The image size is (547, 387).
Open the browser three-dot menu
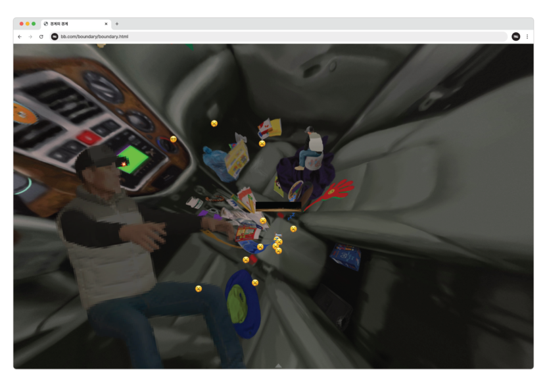coord(527,37)
